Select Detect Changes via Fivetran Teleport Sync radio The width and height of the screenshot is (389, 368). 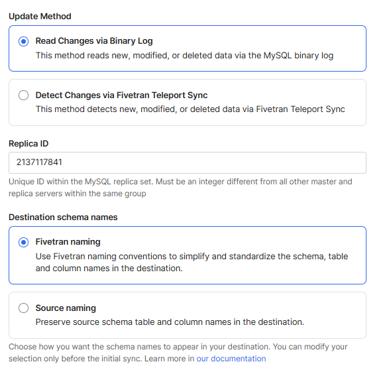coord(24,95)
